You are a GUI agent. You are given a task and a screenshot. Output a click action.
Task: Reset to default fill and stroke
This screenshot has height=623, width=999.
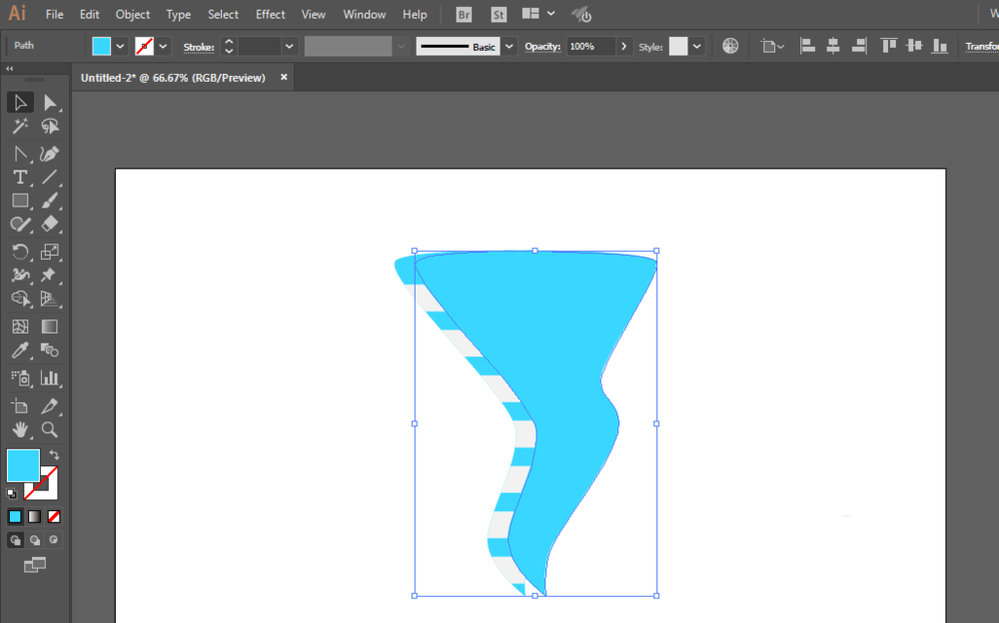(x=11, y=493)
